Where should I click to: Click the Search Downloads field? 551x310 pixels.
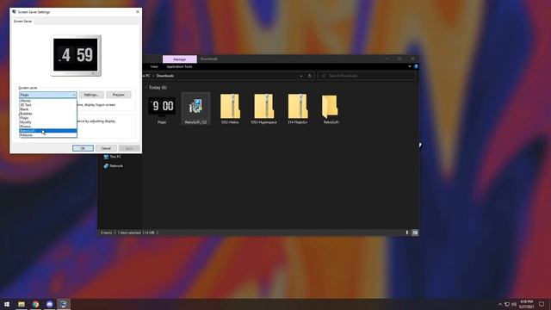[367, 76]
